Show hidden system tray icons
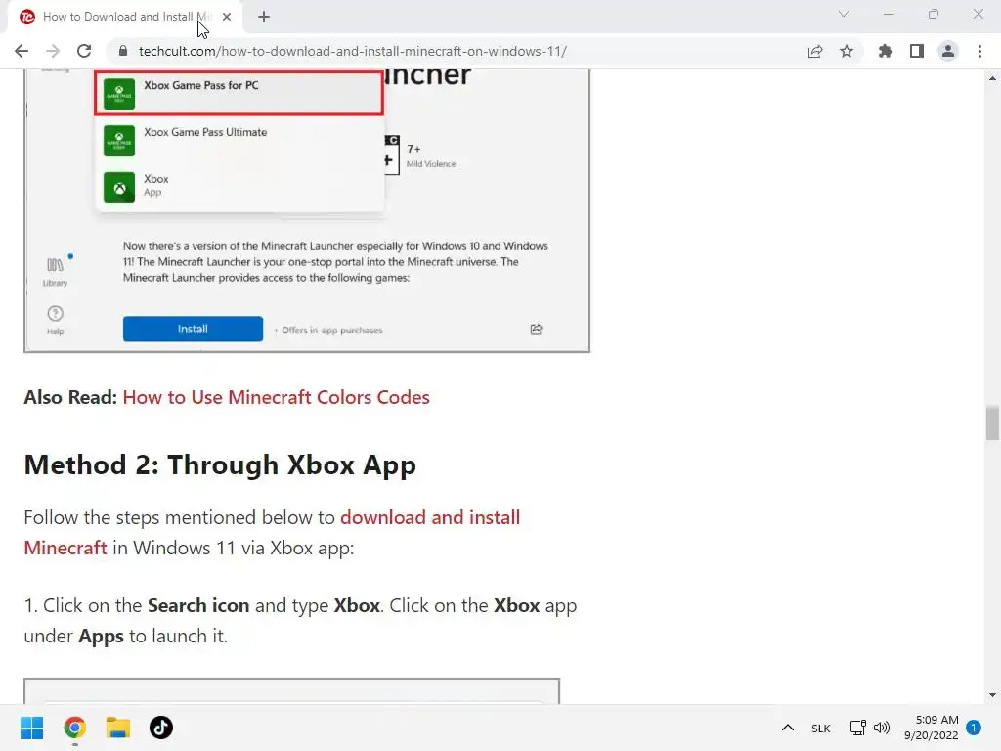 click(788, 728)
